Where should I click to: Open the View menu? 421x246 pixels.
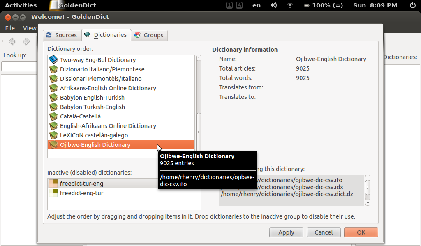29,28
